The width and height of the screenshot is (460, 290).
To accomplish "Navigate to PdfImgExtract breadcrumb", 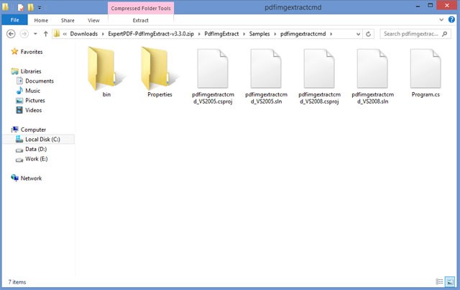I will coord(221,34).
